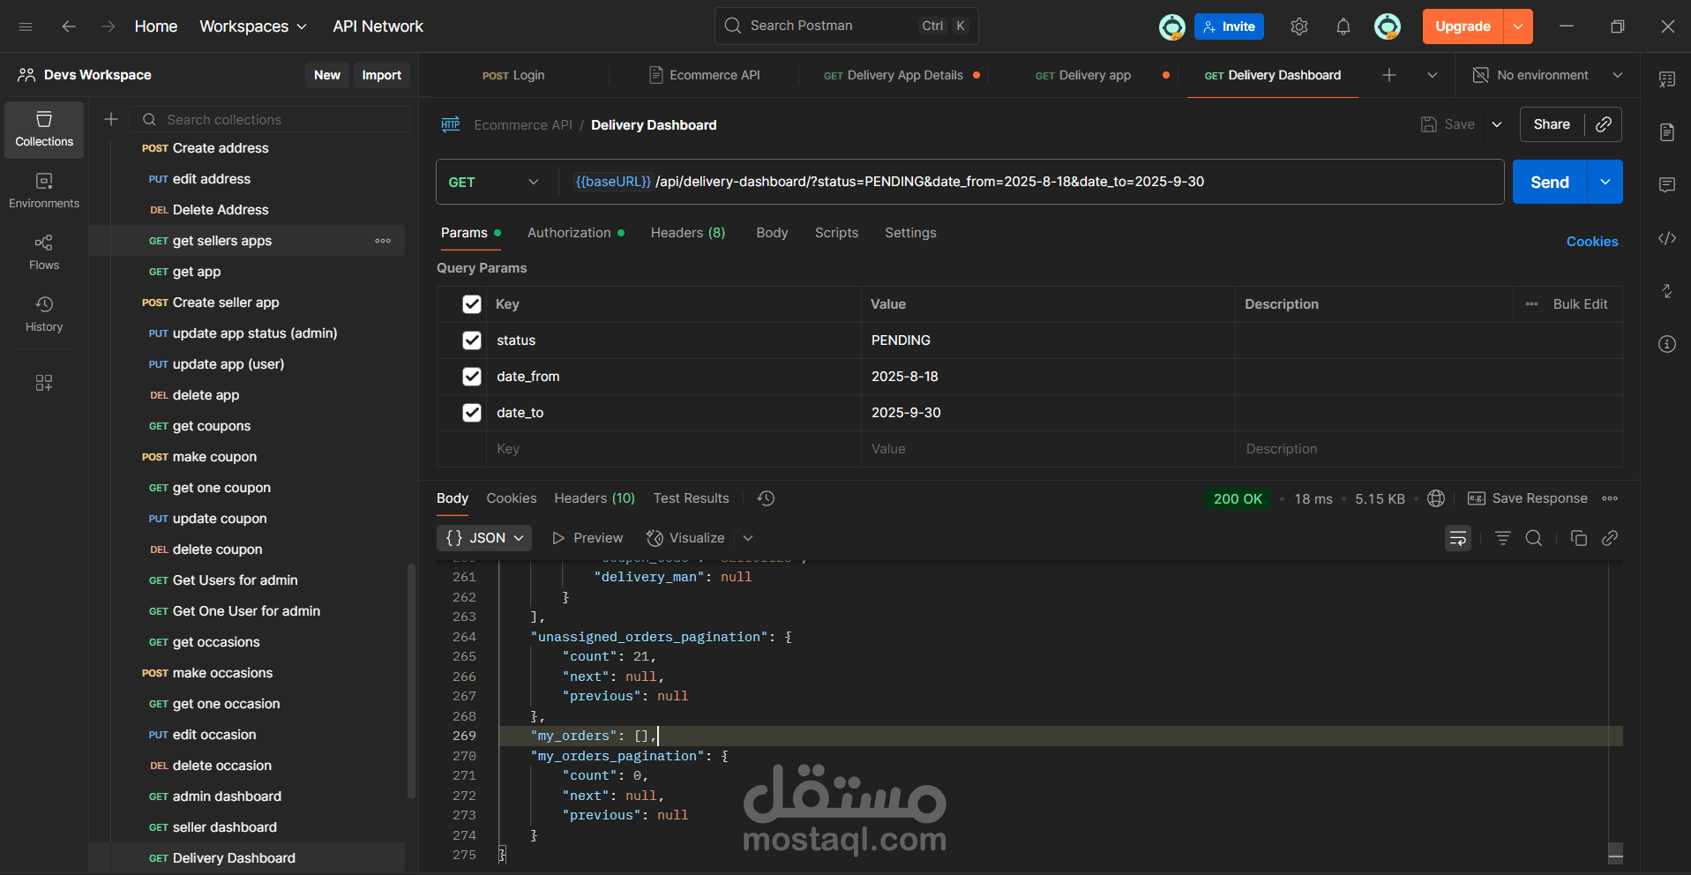Open the JSON format dropdown
This screenshot has height=875, width=1691.
coord(484,538)
